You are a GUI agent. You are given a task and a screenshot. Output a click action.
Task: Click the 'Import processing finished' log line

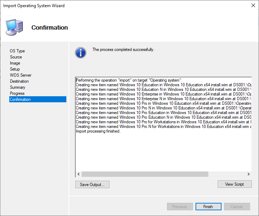coord(98,131)
